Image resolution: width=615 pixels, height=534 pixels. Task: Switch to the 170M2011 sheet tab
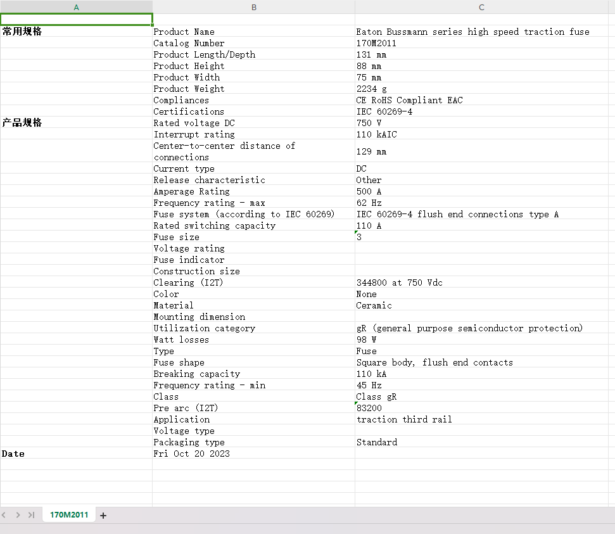point(69,515)
